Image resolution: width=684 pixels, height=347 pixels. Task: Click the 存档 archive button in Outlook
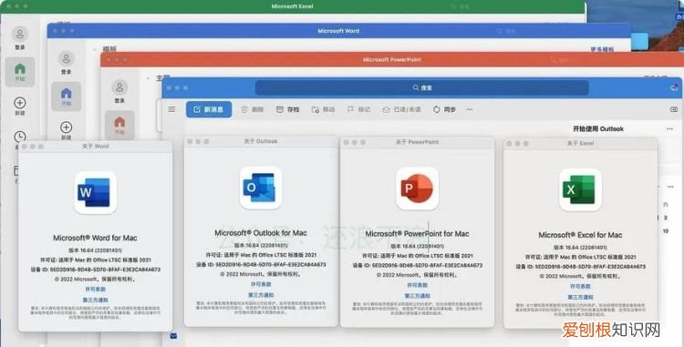point(288,109)
